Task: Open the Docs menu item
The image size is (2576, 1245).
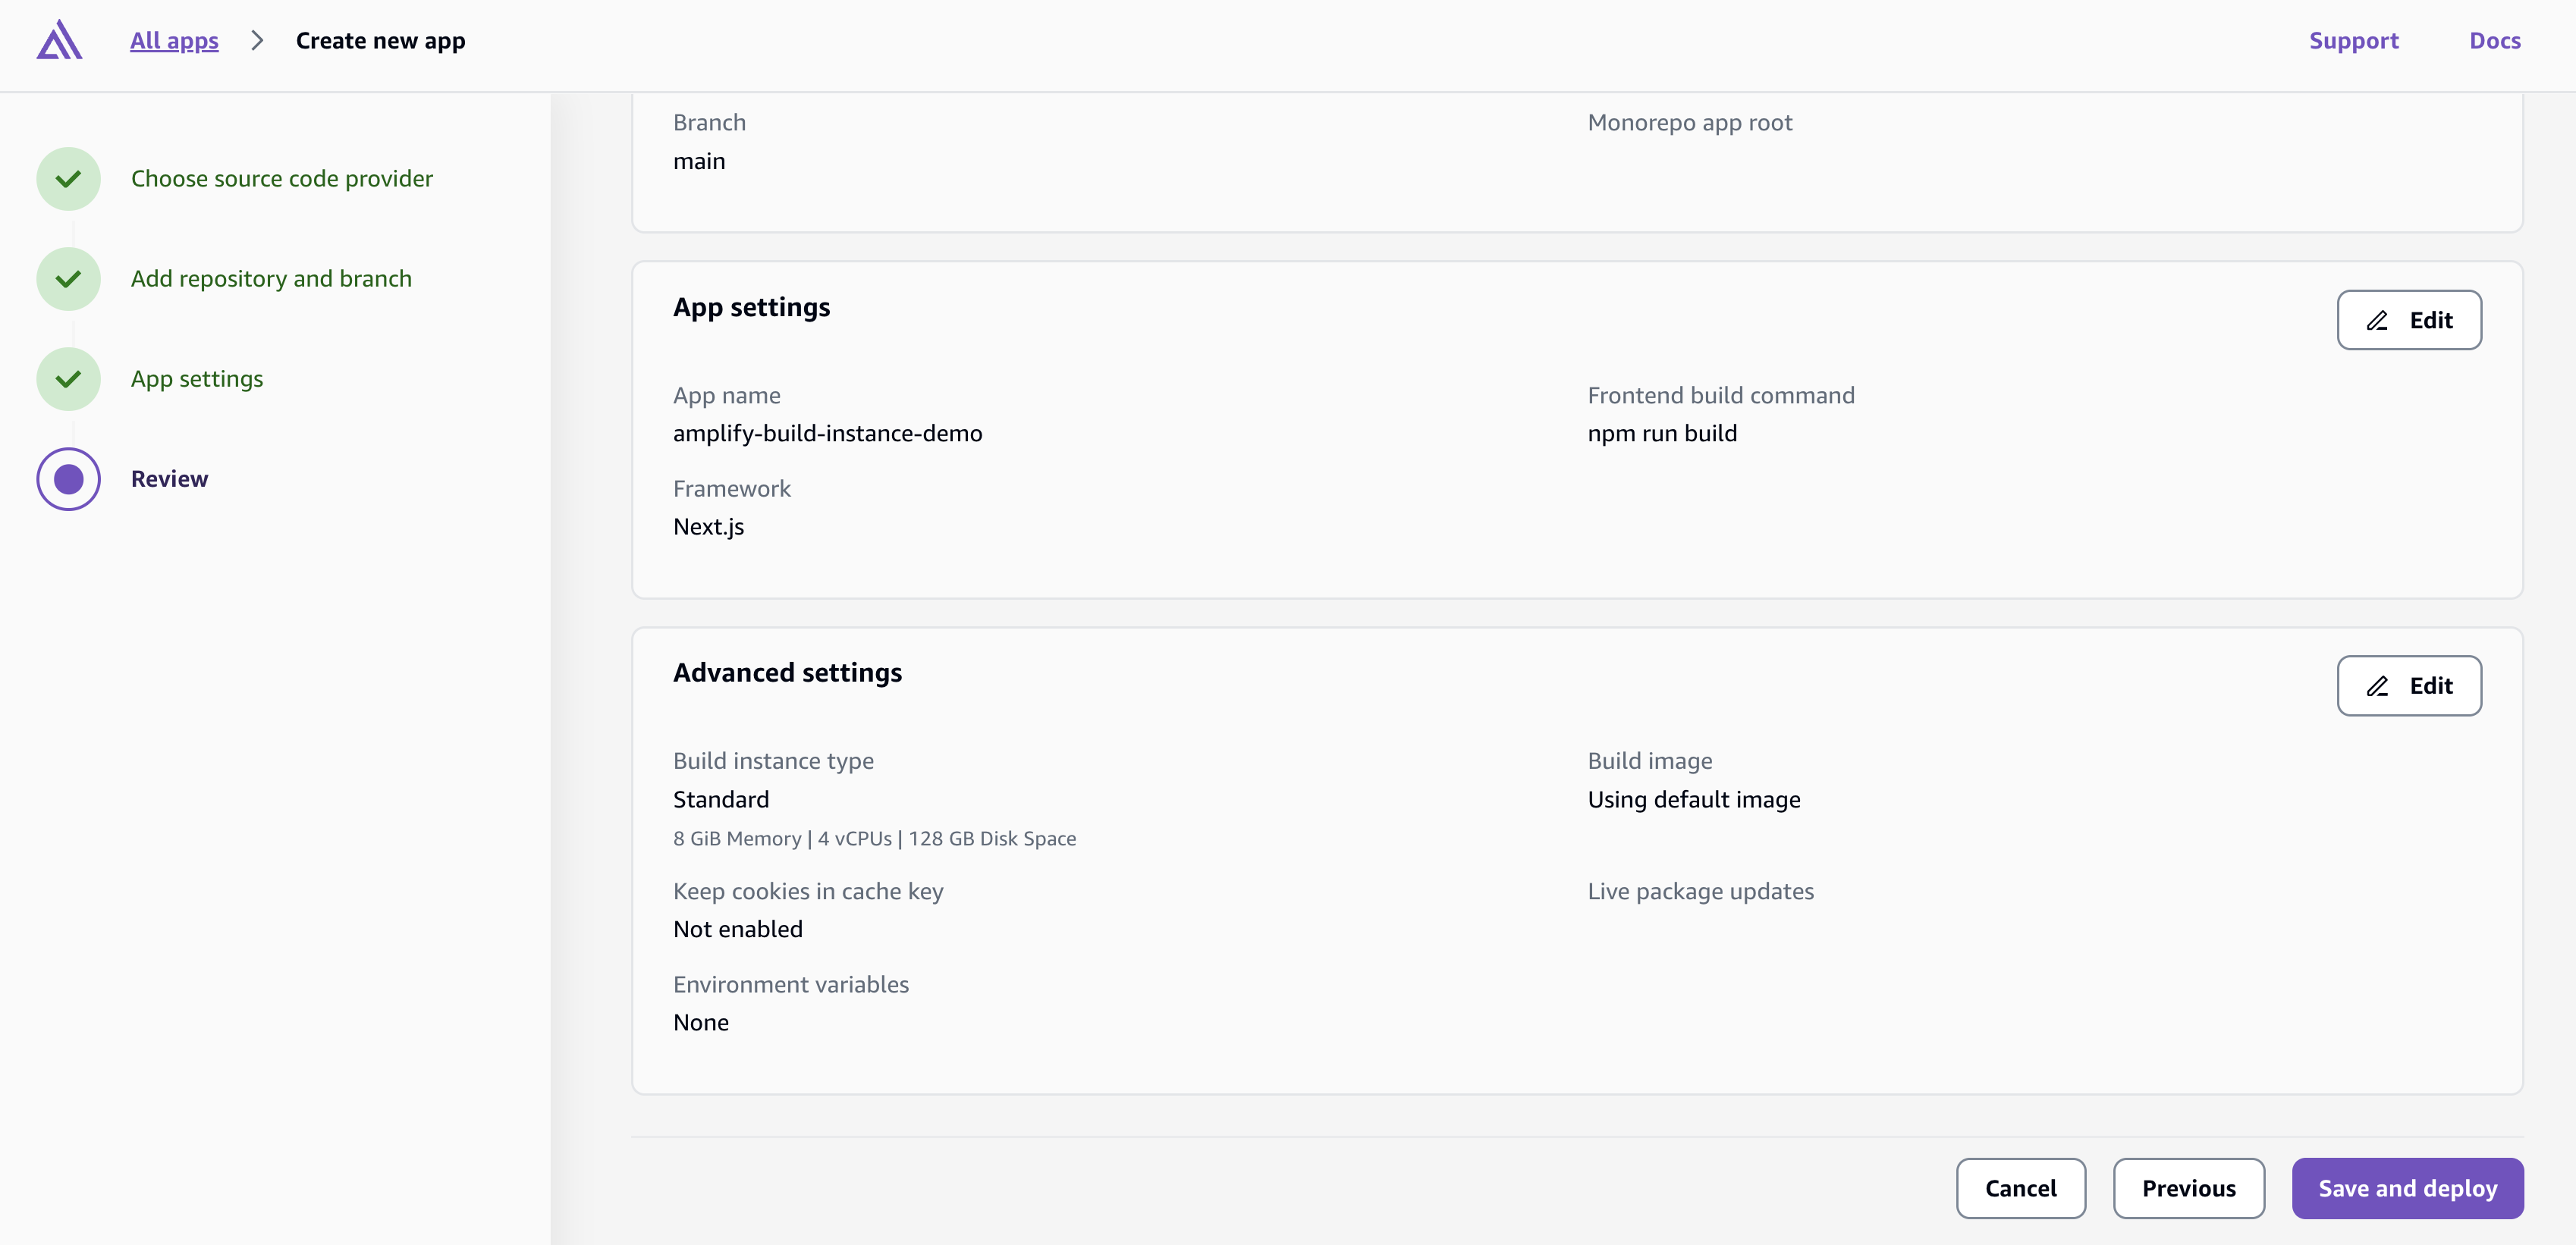Action: click(x=2495, y=41)
